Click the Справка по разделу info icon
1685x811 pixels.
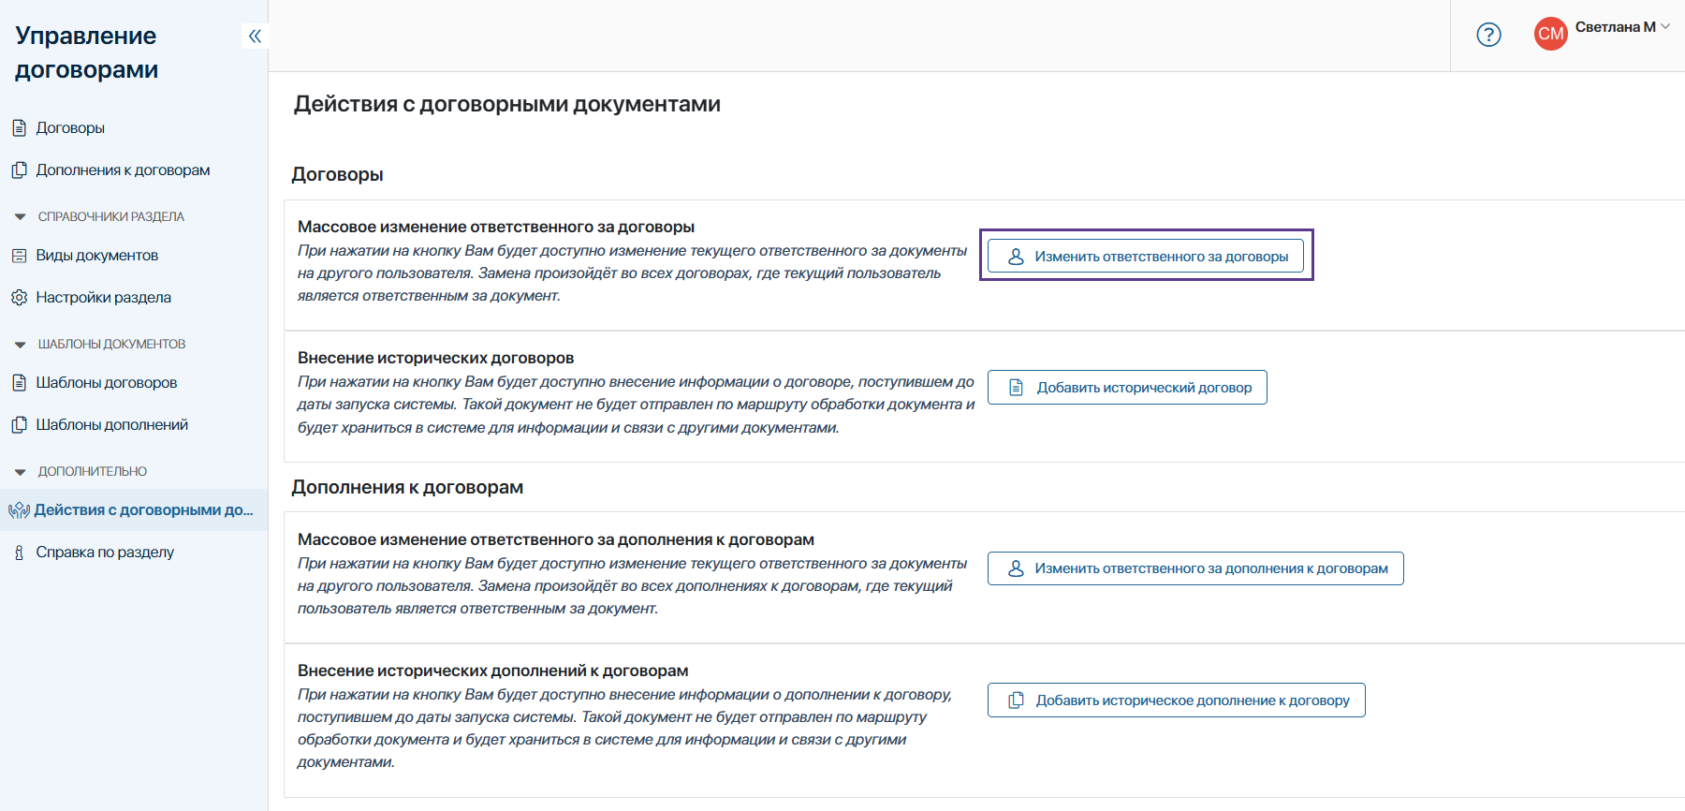19,553
